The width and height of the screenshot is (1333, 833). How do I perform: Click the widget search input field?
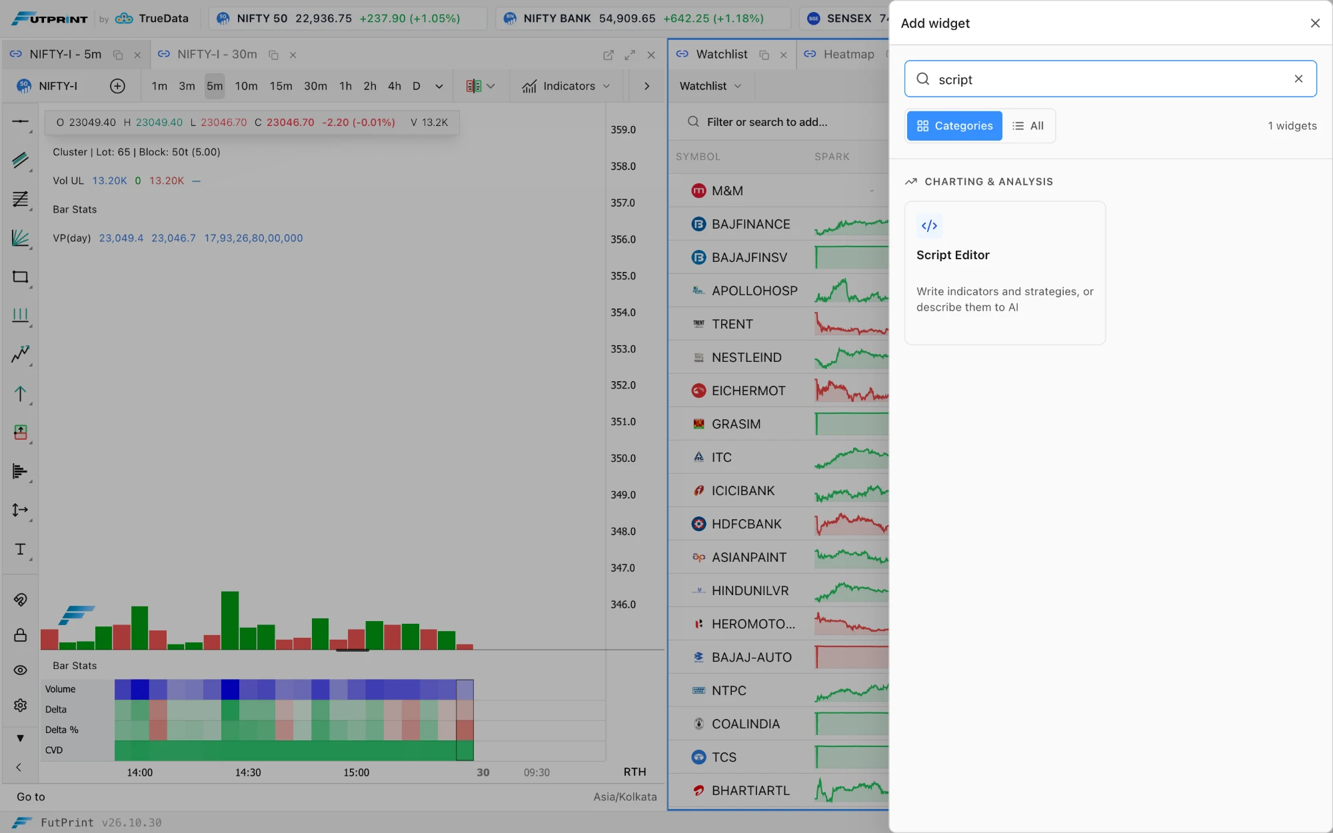[1110, 79]
